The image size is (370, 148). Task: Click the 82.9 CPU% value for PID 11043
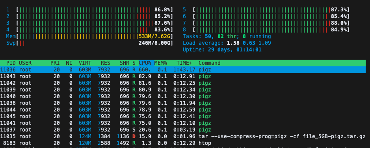pyautogui.click(x=145, y=76)
